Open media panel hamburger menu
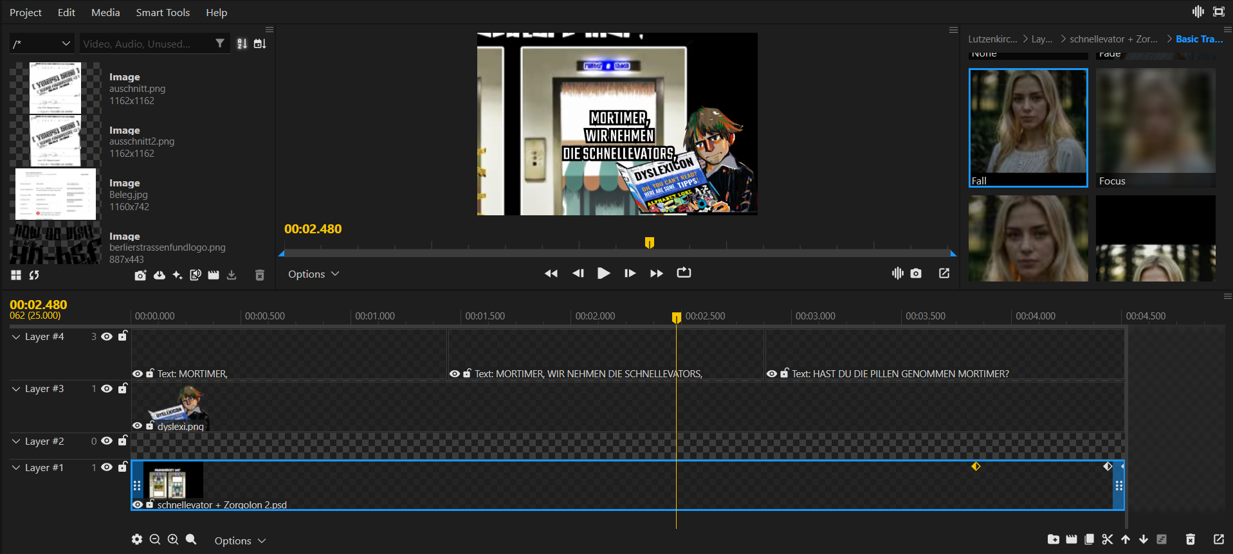This screenshot has height=554, width=1233. pos(269,30)
